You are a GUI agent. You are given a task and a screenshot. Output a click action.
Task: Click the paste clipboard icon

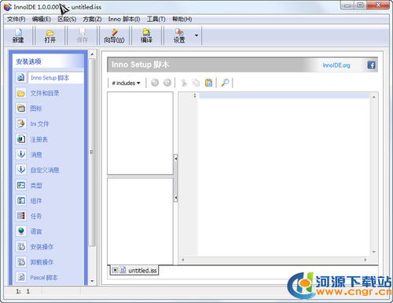point(208,83)
